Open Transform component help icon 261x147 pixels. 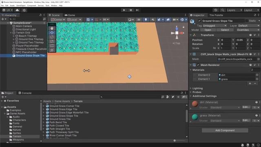click(x=250, y=35)
